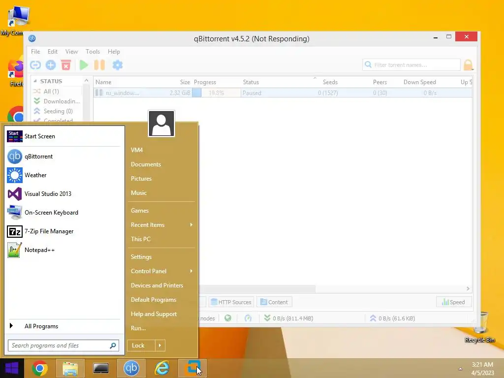The width and height of the screenshot is (504, 378).
Task: Click the horizontal scrollbar in torrent list
Action: 257,288
